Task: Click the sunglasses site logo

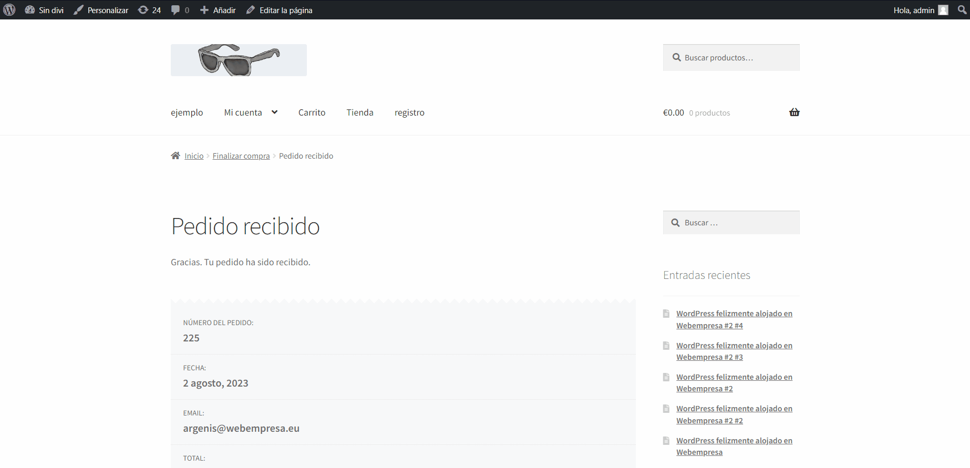Action: click(239, 60)
